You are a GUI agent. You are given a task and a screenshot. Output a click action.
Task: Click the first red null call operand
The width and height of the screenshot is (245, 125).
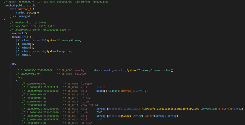(101, 87)
